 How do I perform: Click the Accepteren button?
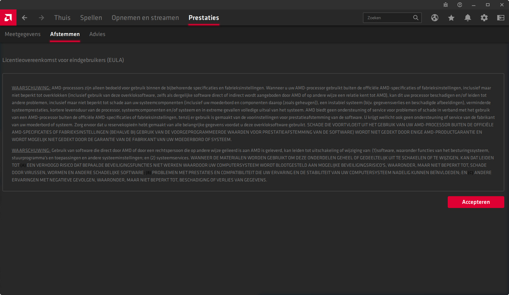476,202
